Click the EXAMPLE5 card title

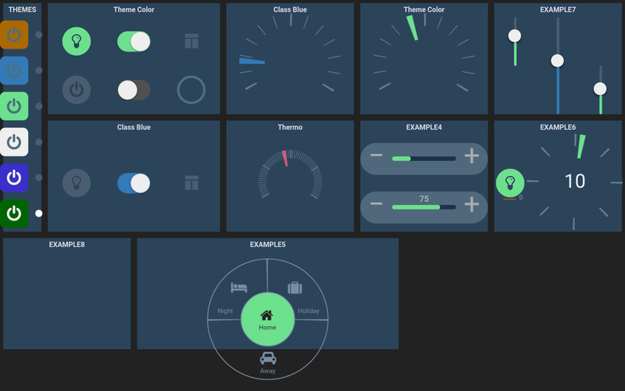268,245
